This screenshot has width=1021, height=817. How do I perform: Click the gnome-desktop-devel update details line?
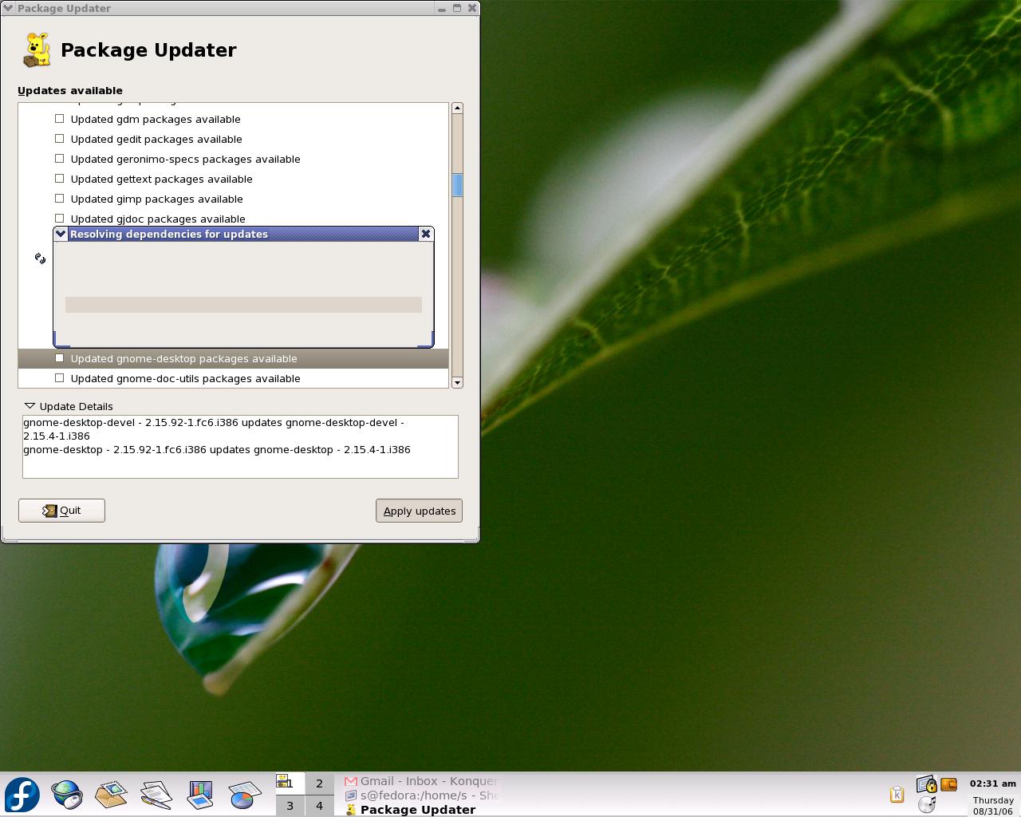click(x=214, y=429)
